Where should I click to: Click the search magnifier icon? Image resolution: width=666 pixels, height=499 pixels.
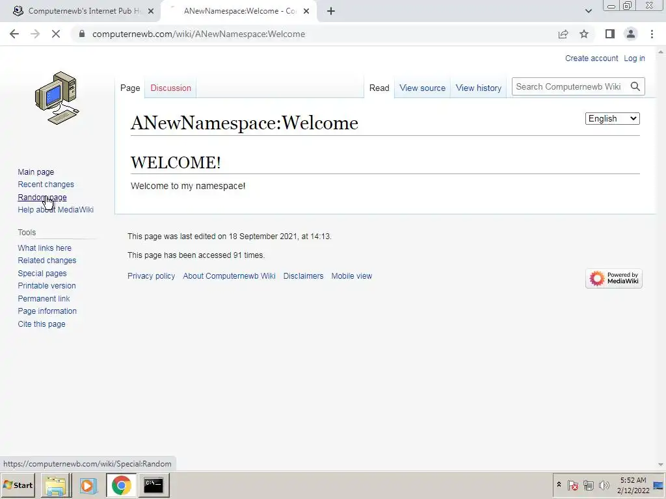pos(635,86)
